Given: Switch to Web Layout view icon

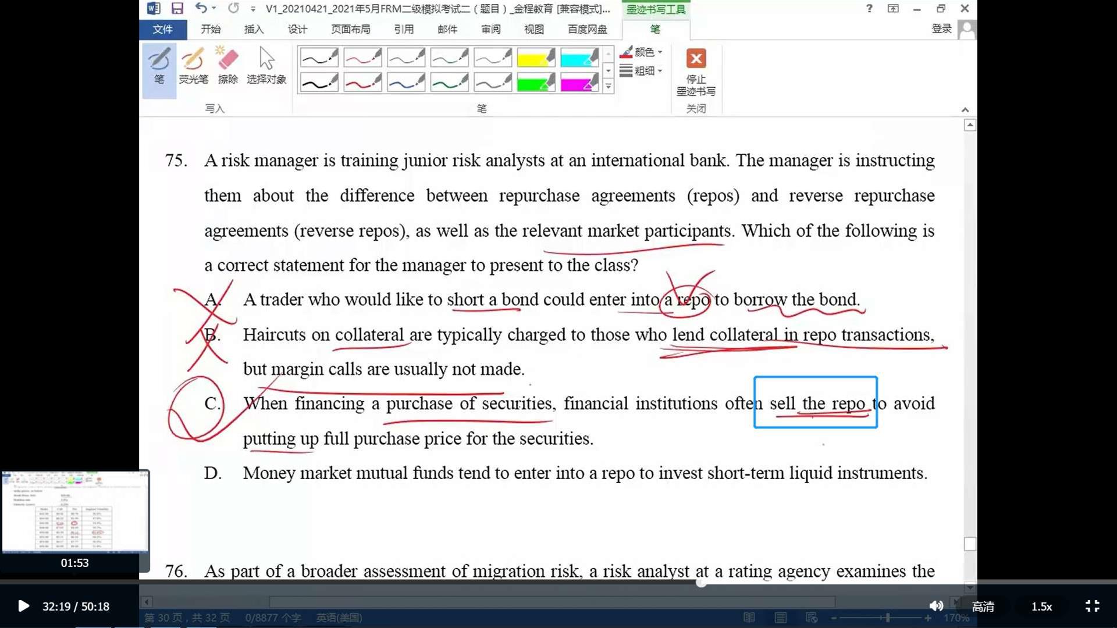Looking at the screenshot, I should tap(812, 618).
